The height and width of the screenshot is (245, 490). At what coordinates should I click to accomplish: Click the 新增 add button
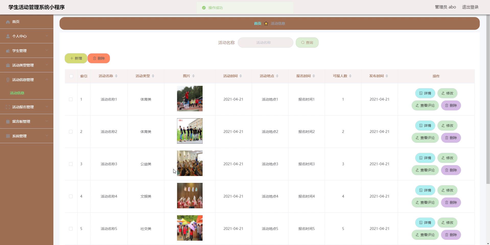76,58
